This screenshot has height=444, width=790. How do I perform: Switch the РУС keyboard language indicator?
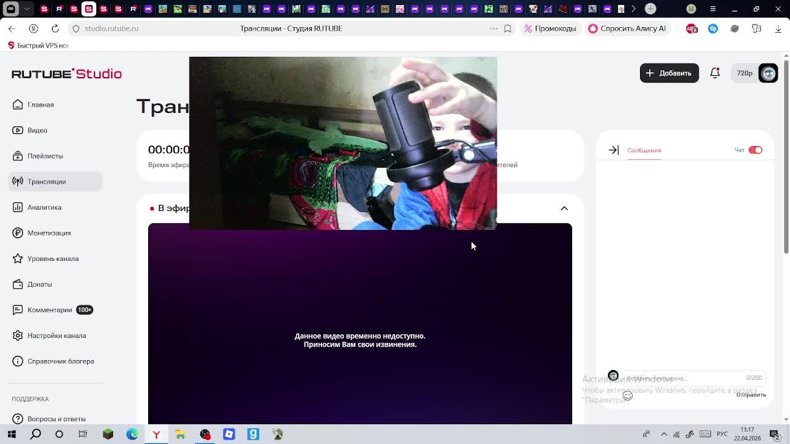click(x=721, y=434)
